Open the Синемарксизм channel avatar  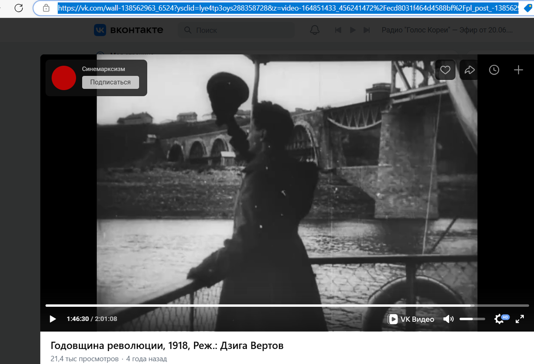[64, 78]
